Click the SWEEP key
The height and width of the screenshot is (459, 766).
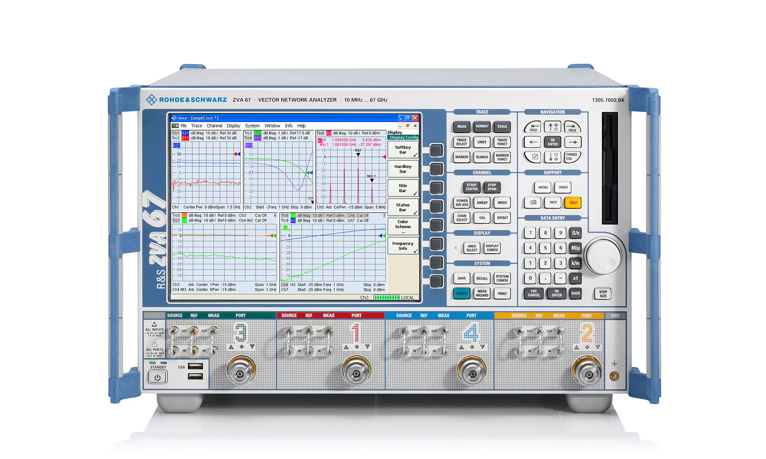tap(482, 202)
